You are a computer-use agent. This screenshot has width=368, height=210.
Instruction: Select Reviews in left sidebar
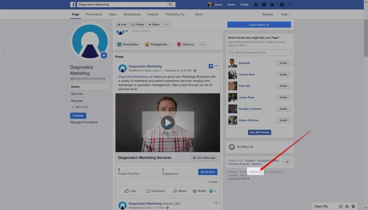pos(77,101)
